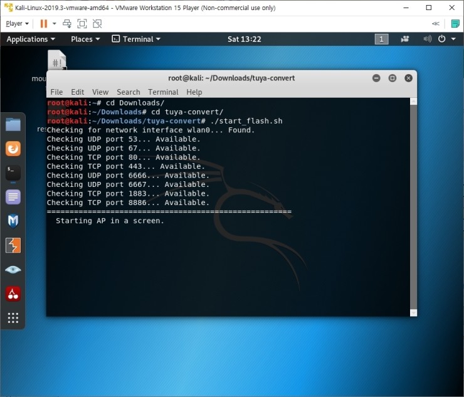
Task: Enter full screen mode in VMware
Action: point(82,23)
